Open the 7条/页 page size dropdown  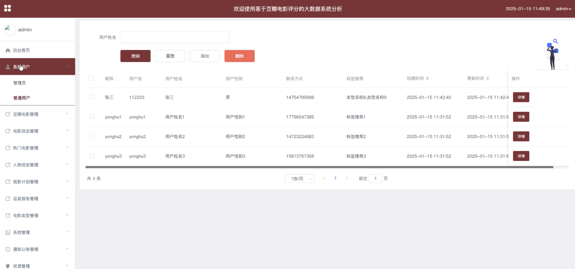pyautogui.click(x=300, y=179)
